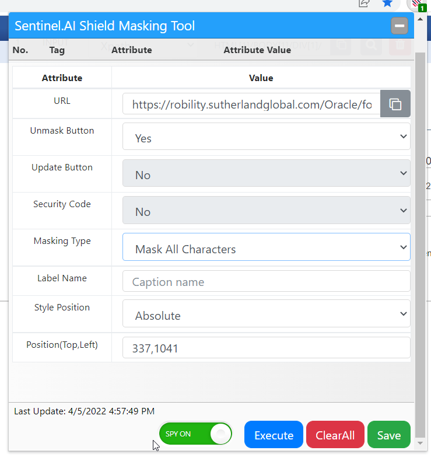Click the green Save button
The width and height of the screenshot is (431, 461).
(388, 435)
